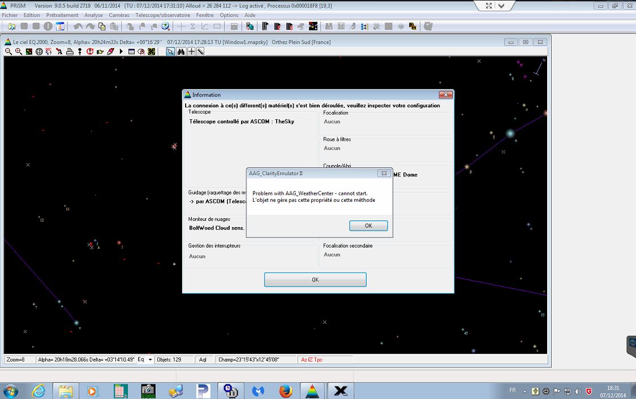Pick the ruler measurement tool
The height and width of the screenshot is (399, 636).
200,51
